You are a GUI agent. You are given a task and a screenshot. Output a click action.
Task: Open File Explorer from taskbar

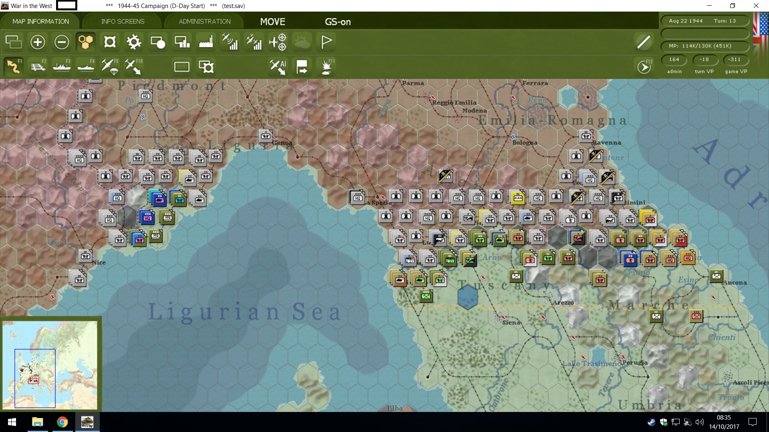tap(37, 422)
